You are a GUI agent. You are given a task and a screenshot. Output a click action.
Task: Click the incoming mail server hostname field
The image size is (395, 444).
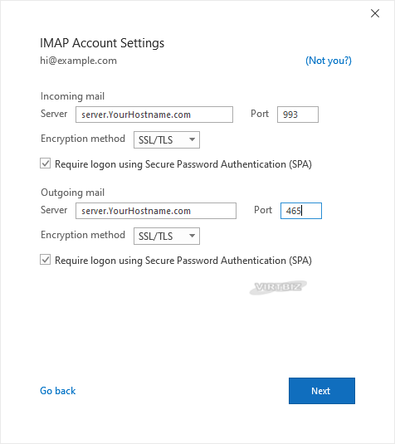coord(154,115)
